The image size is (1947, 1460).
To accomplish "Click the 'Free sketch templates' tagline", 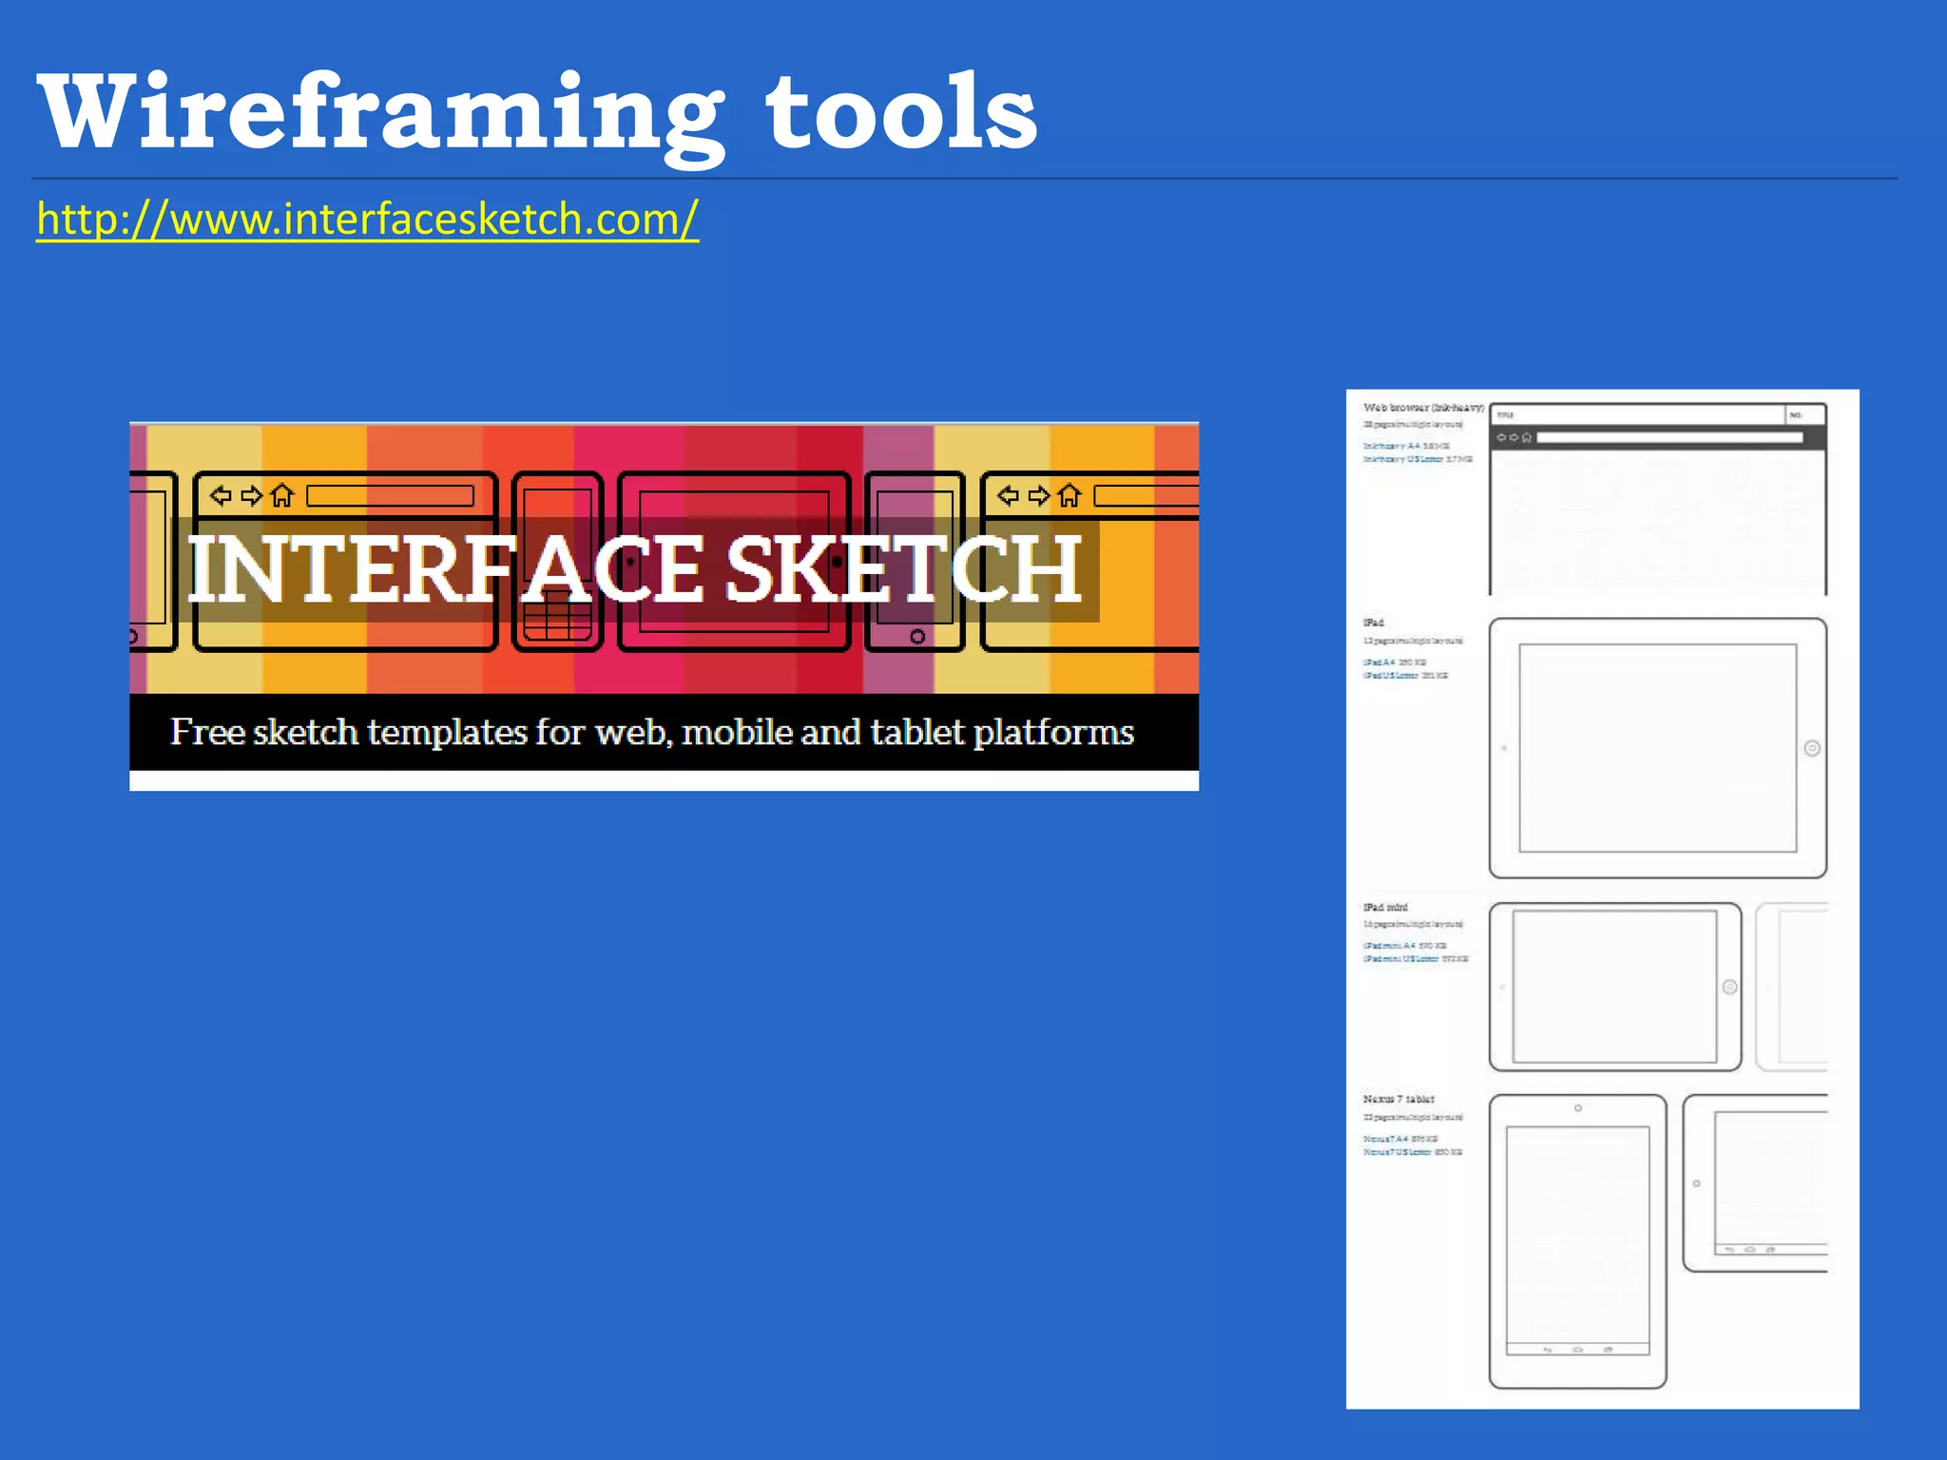I will pyautogui.click(x=652, y=732).
